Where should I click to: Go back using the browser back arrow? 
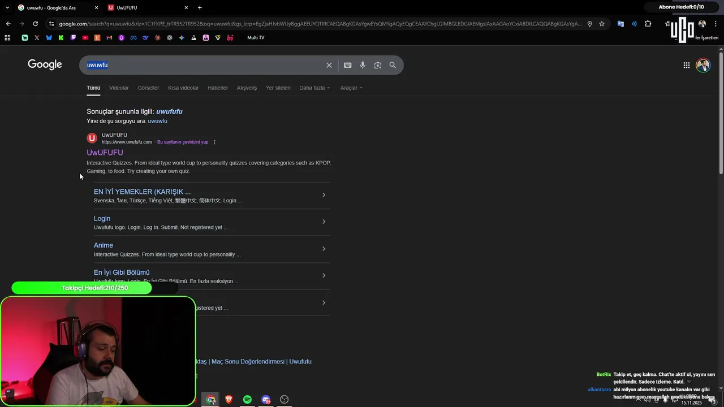tap(8, 24)
